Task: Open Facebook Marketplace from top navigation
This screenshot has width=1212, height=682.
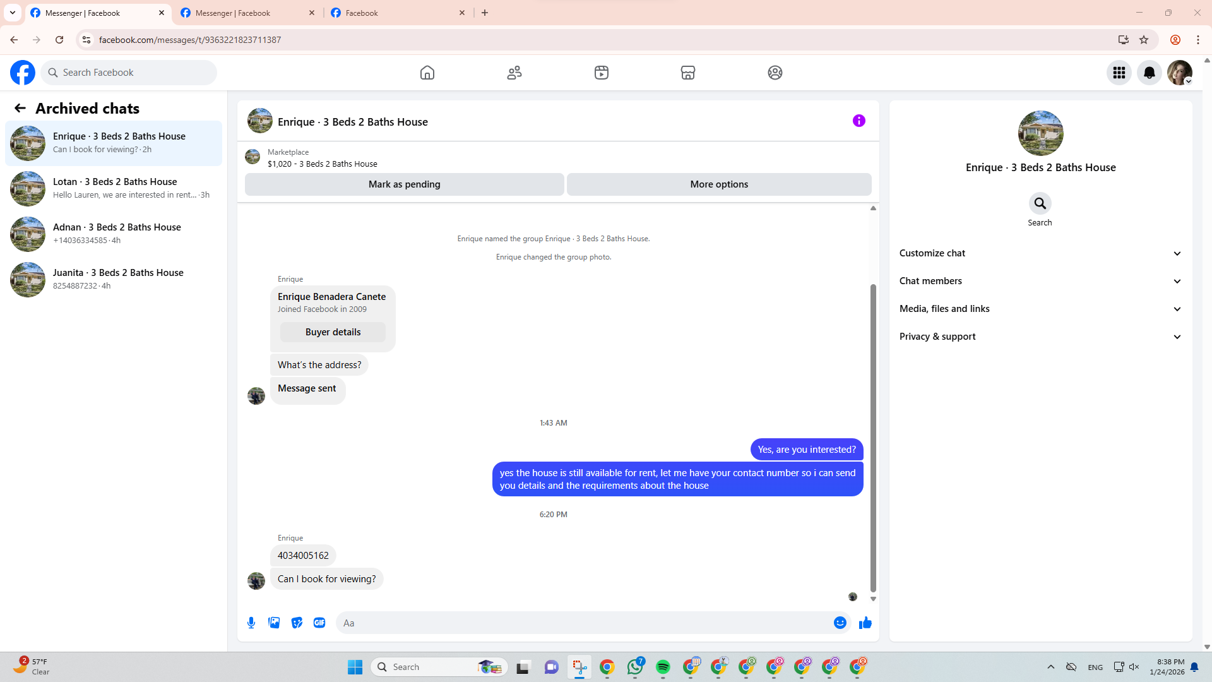Action: (687, 73)
